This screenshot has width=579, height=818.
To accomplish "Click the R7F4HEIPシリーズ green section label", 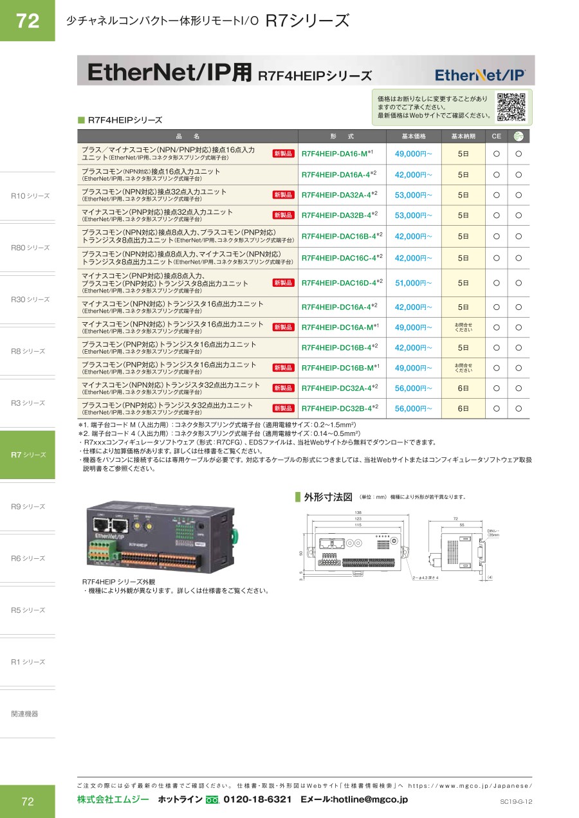I will tap(120, 120).
